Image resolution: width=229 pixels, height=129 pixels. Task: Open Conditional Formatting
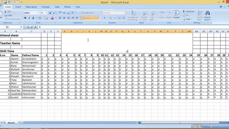pyautogui.click(x=133, y=15)
